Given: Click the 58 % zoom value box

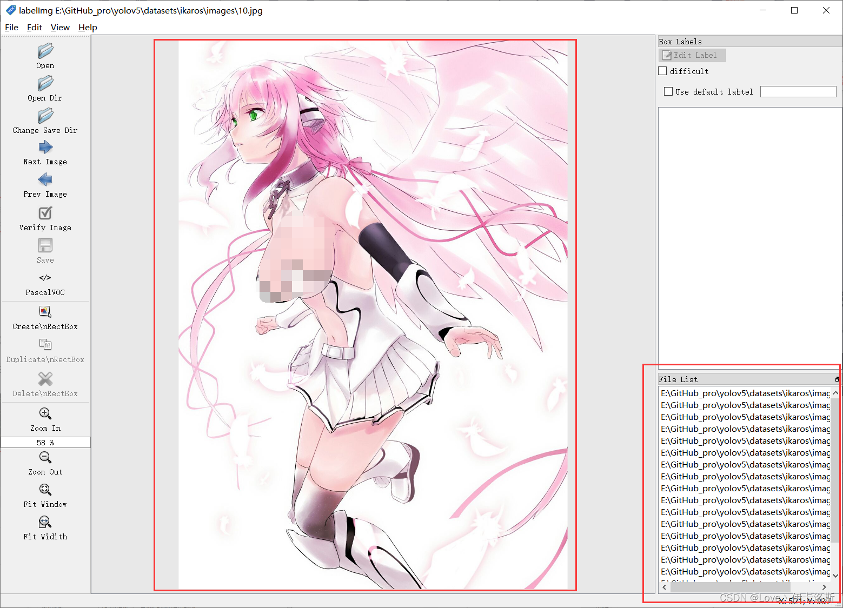Looking at the screenshot, I should (45, 443).
